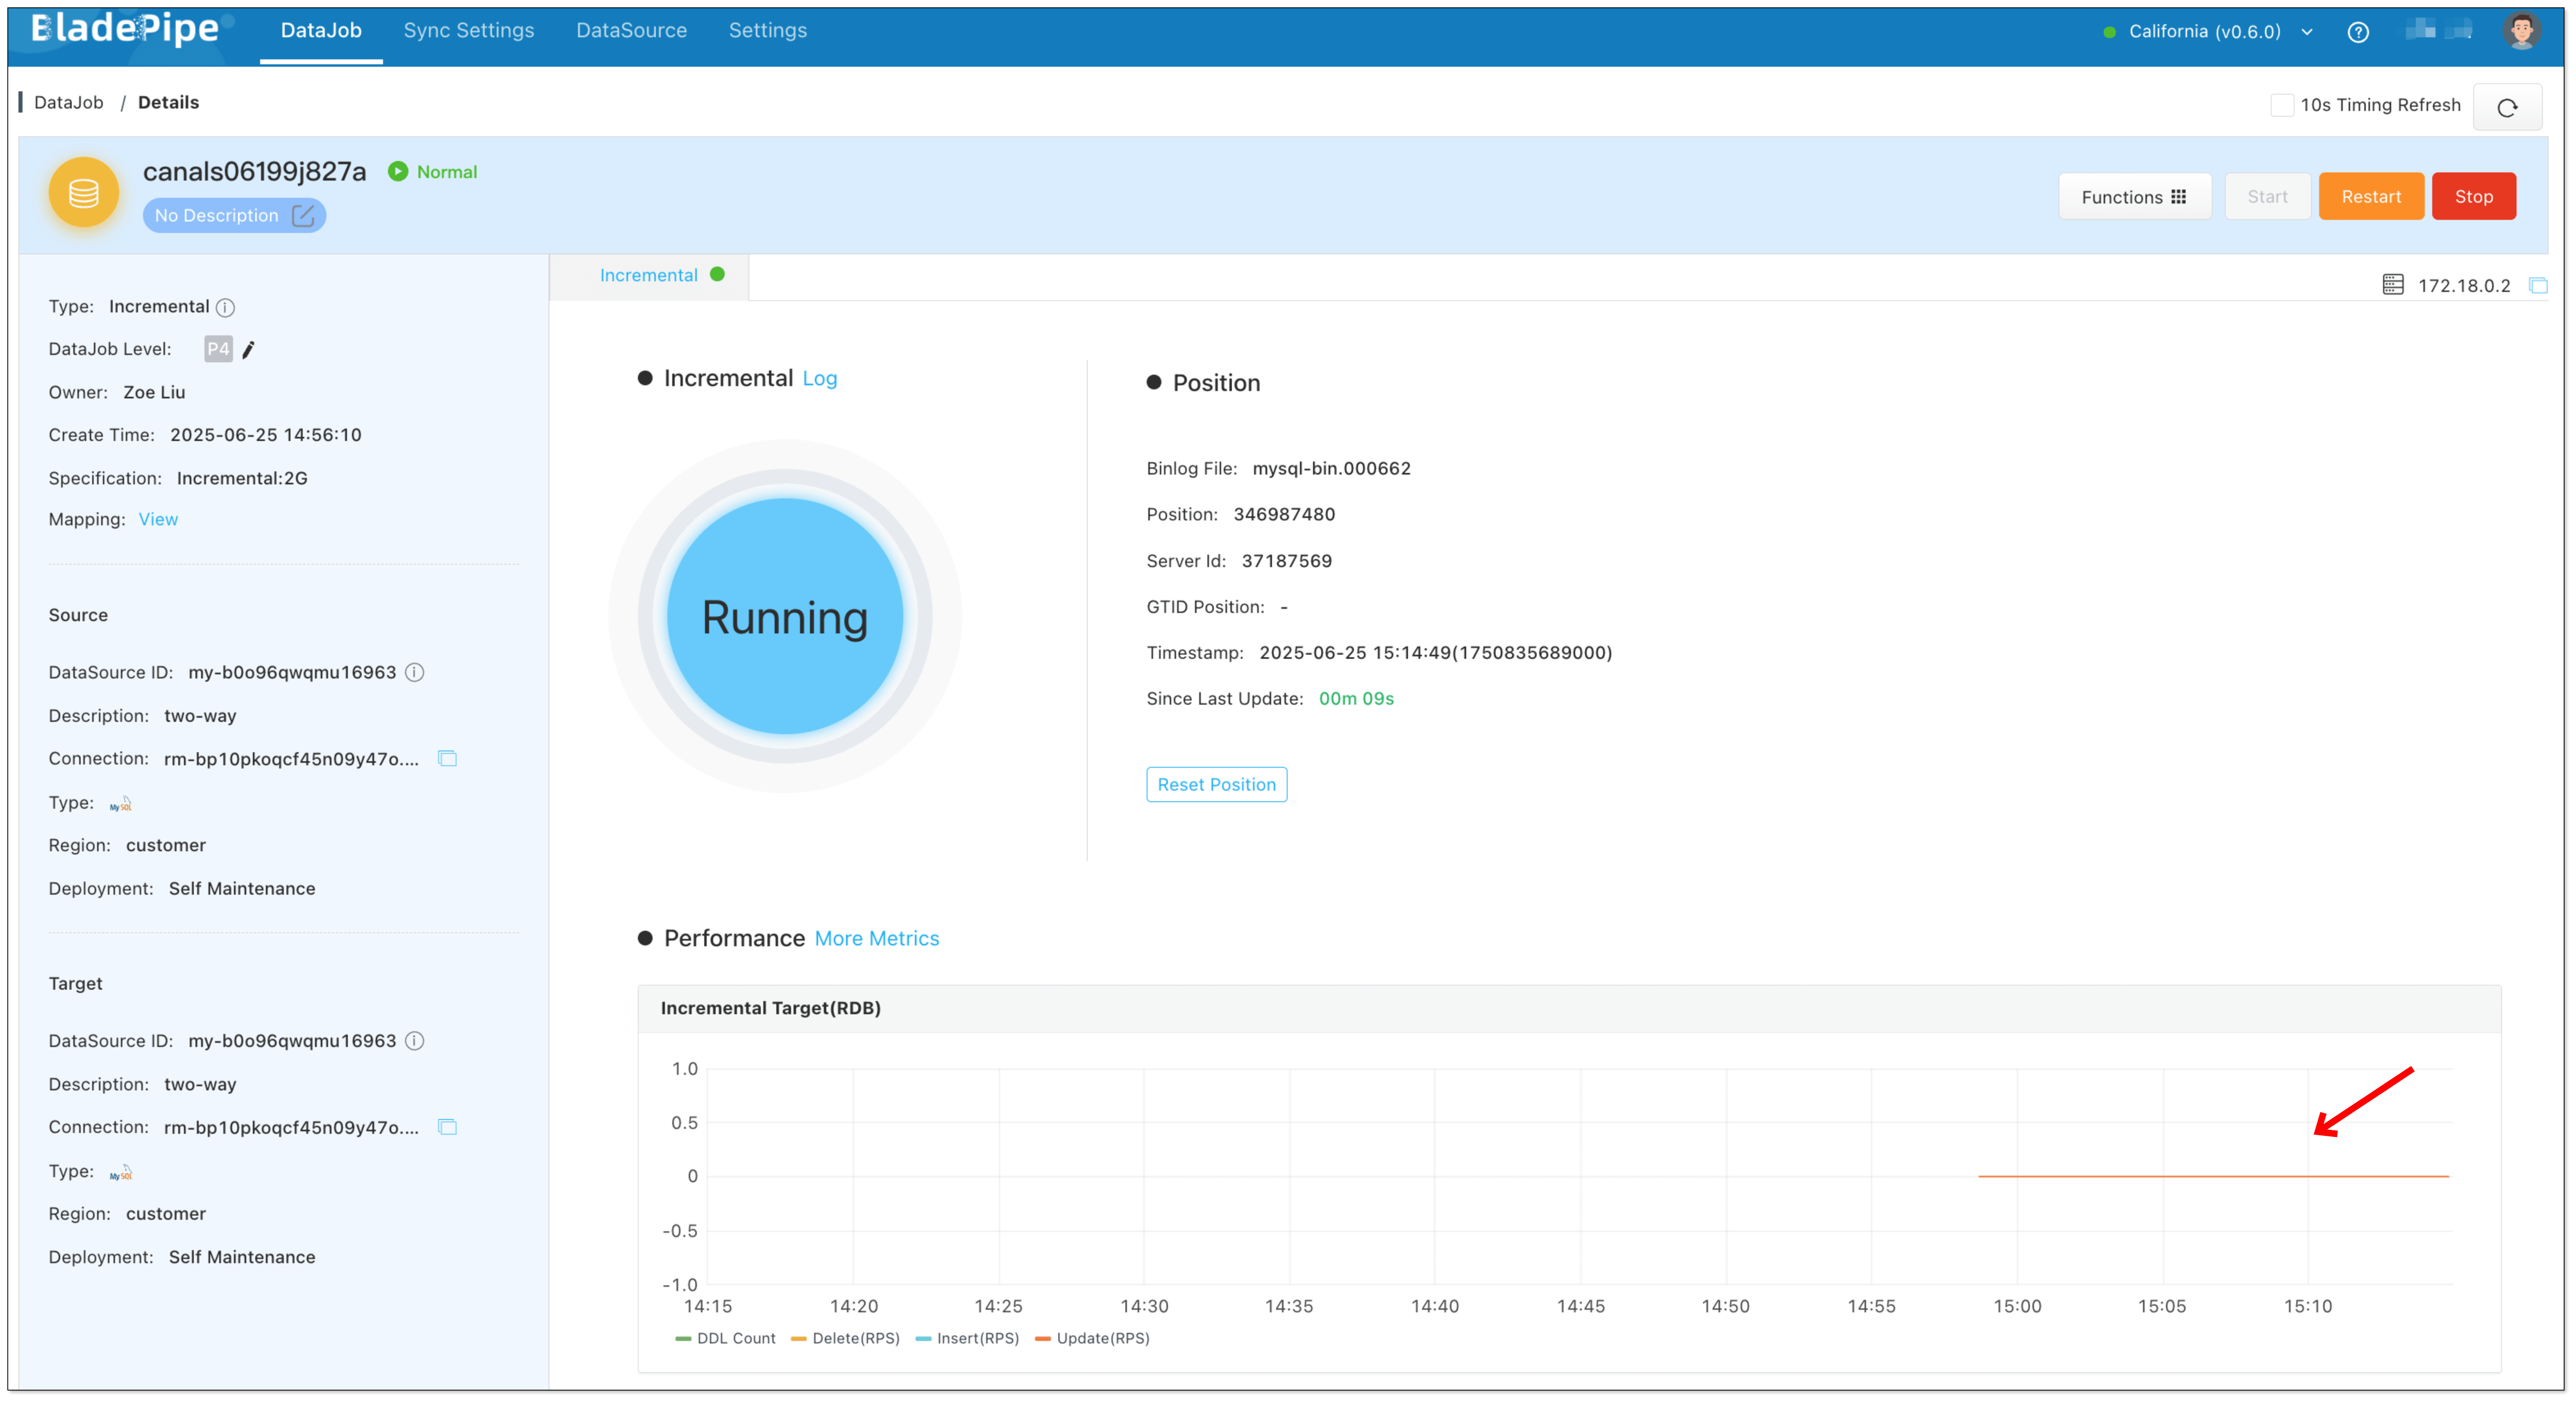Click info icon beside source DataSource ID
Screen dimensions: 2576x1402
pos(415,672)
